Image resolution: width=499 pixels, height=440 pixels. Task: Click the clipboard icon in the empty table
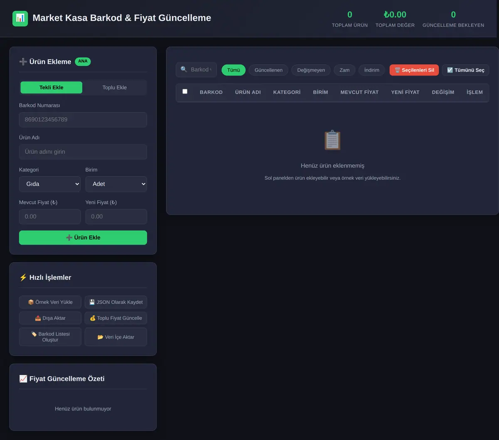pos(332,140)
